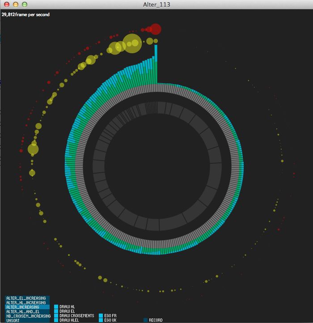Toggle the EGO UK option

101,320
